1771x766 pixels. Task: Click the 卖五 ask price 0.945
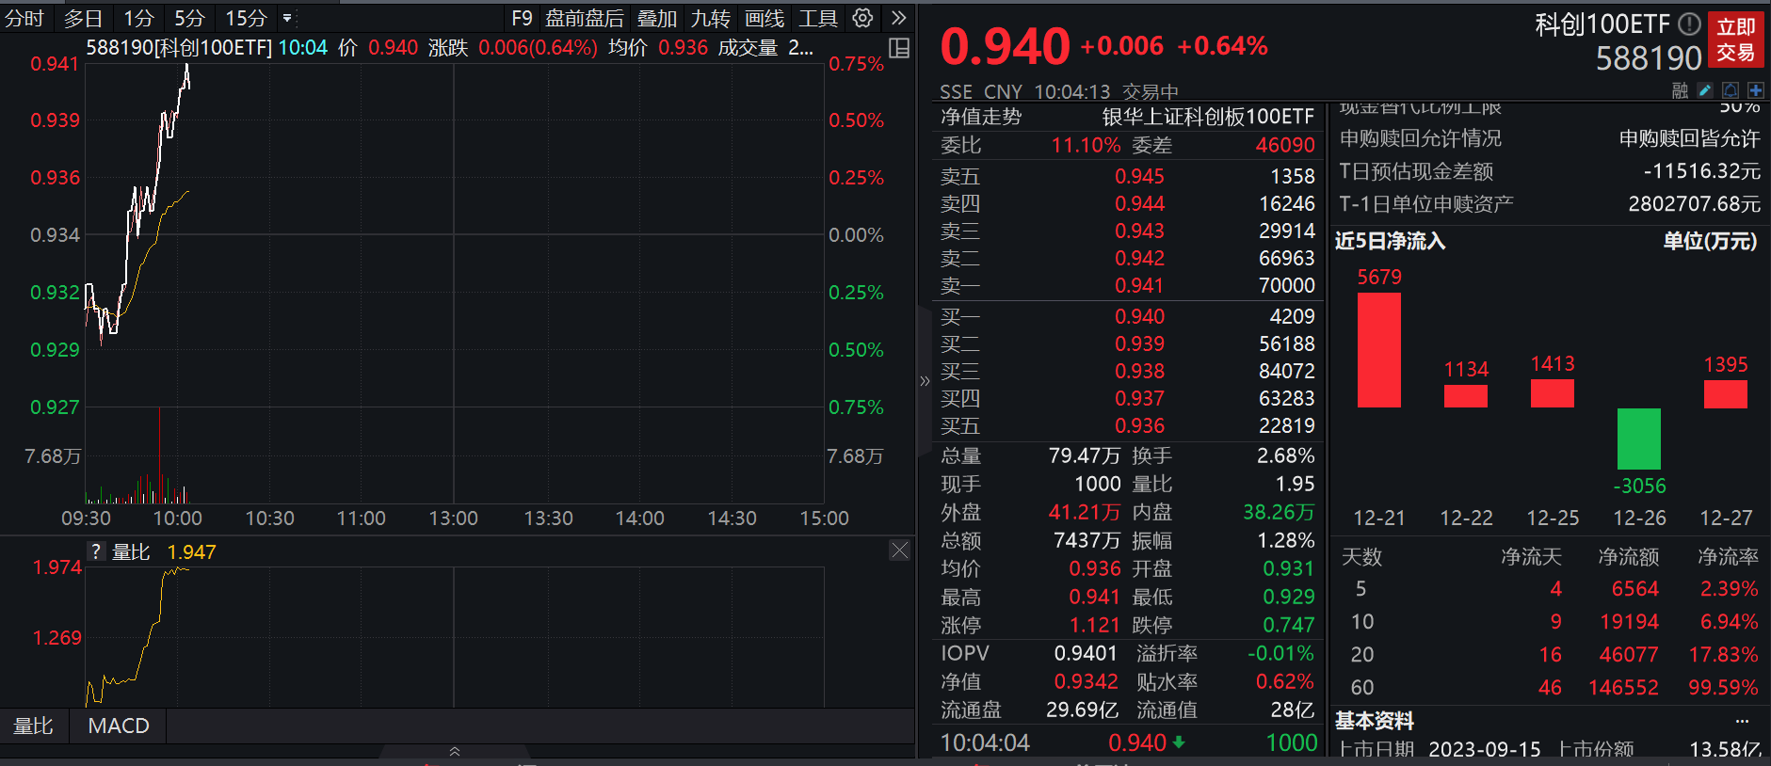1139,176
